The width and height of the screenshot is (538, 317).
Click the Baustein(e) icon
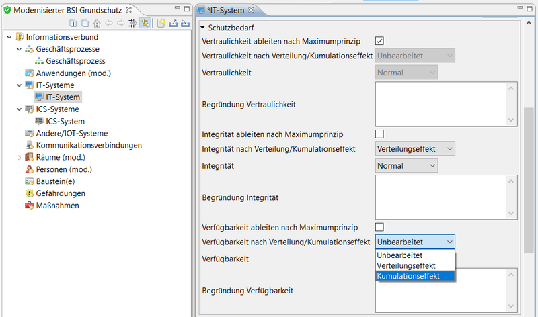click(29, 181)
